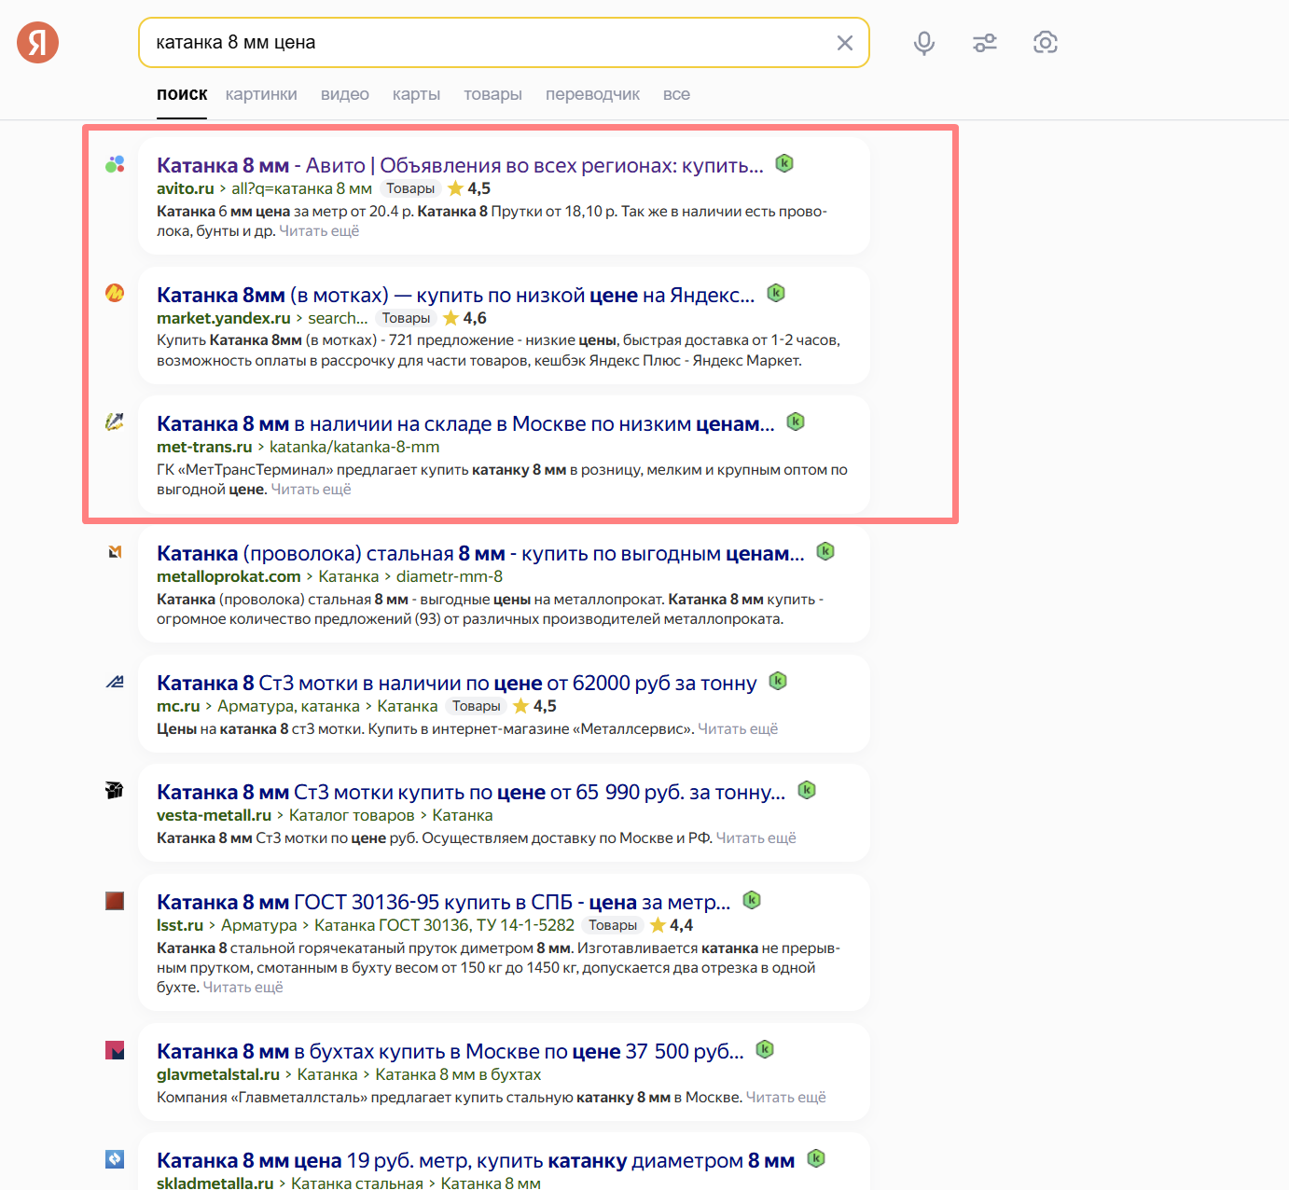1289x1190 pixels.
Task: Open 'Катанка 8 мм ГОСТ 30136-95' result
Action: 444,902
